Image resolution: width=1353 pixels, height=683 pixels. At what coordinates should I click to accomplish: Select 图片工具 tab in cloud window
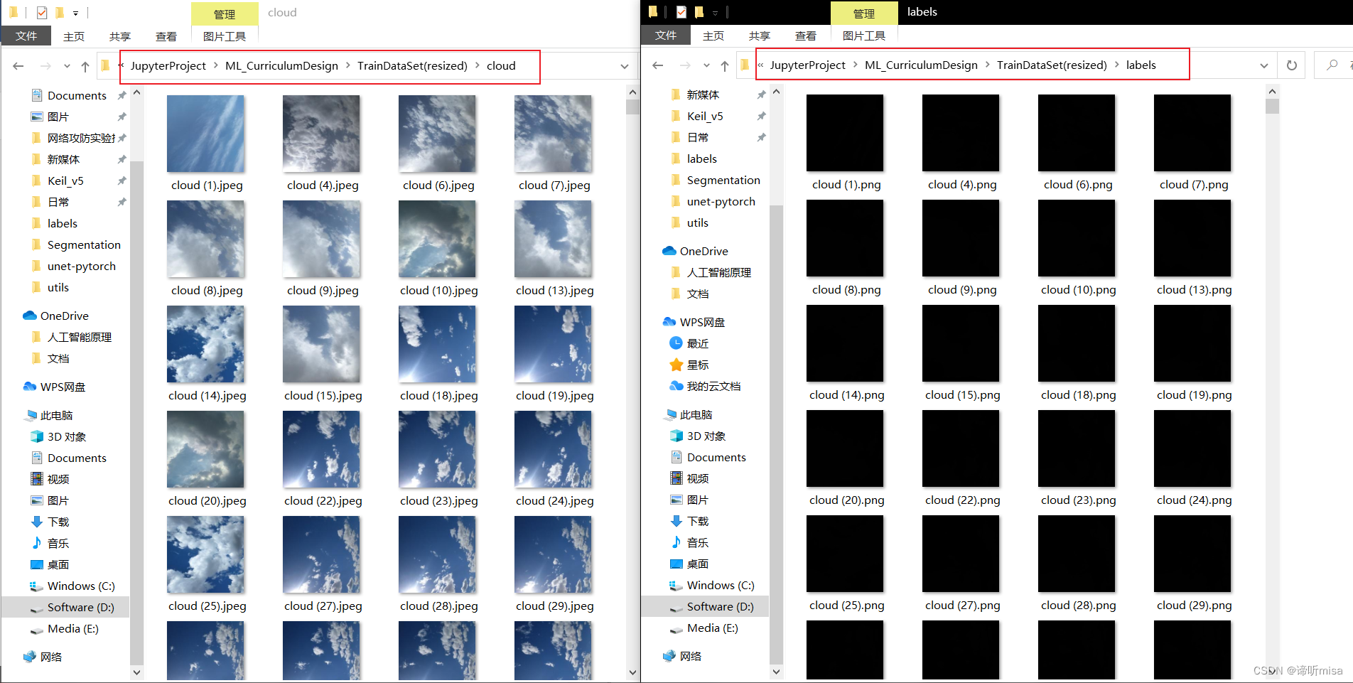[x=225, y=36]
